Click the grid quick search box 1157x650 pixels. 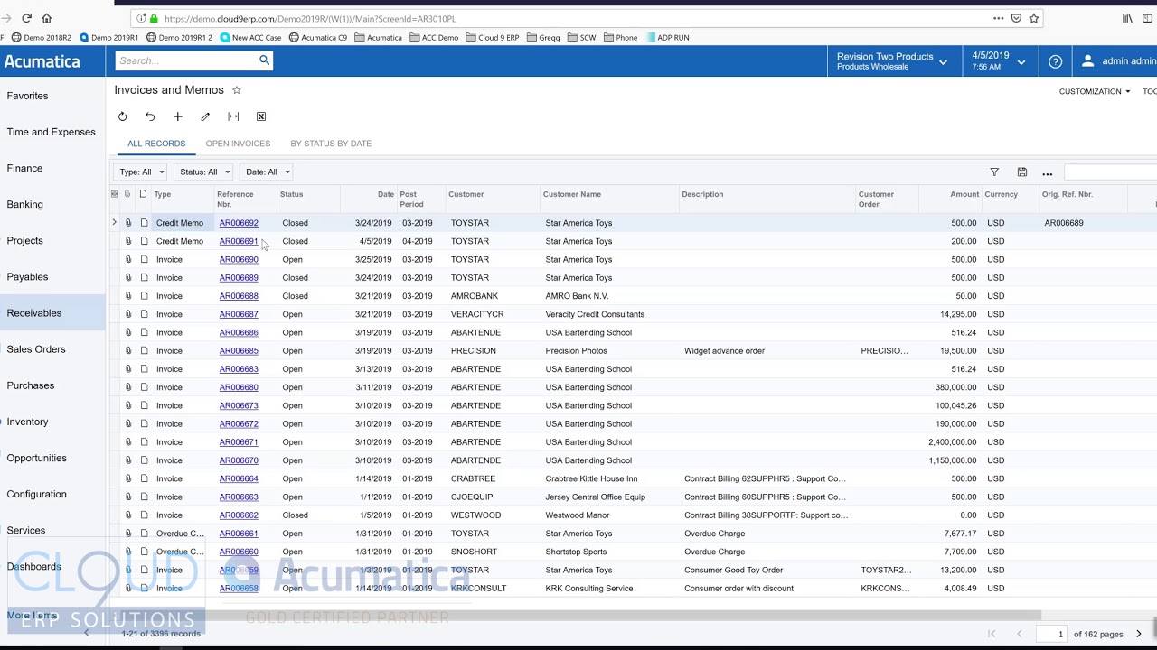[1111, 172]
